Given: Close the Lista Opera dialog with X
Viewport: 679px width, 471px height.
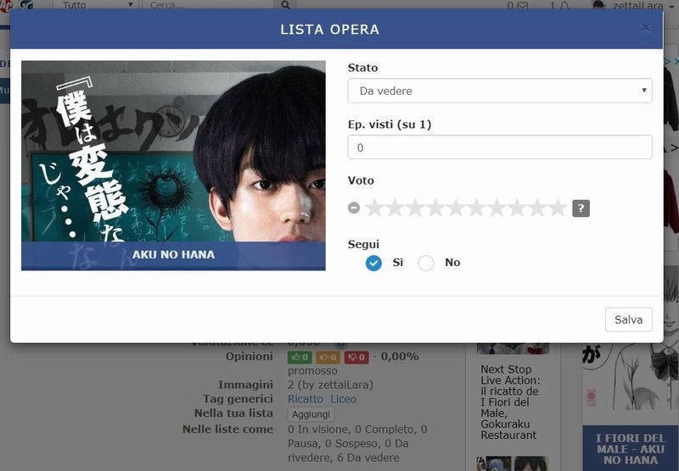Looking at the screenshot, I should pyautogui.click(x=645, y=28).
